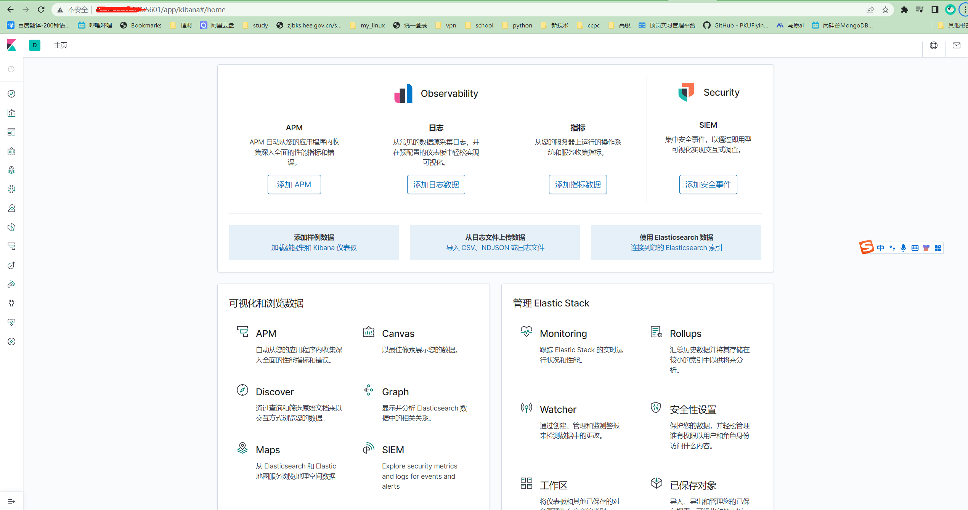Open Sogou input soft keyboard icon

[915, 248]
